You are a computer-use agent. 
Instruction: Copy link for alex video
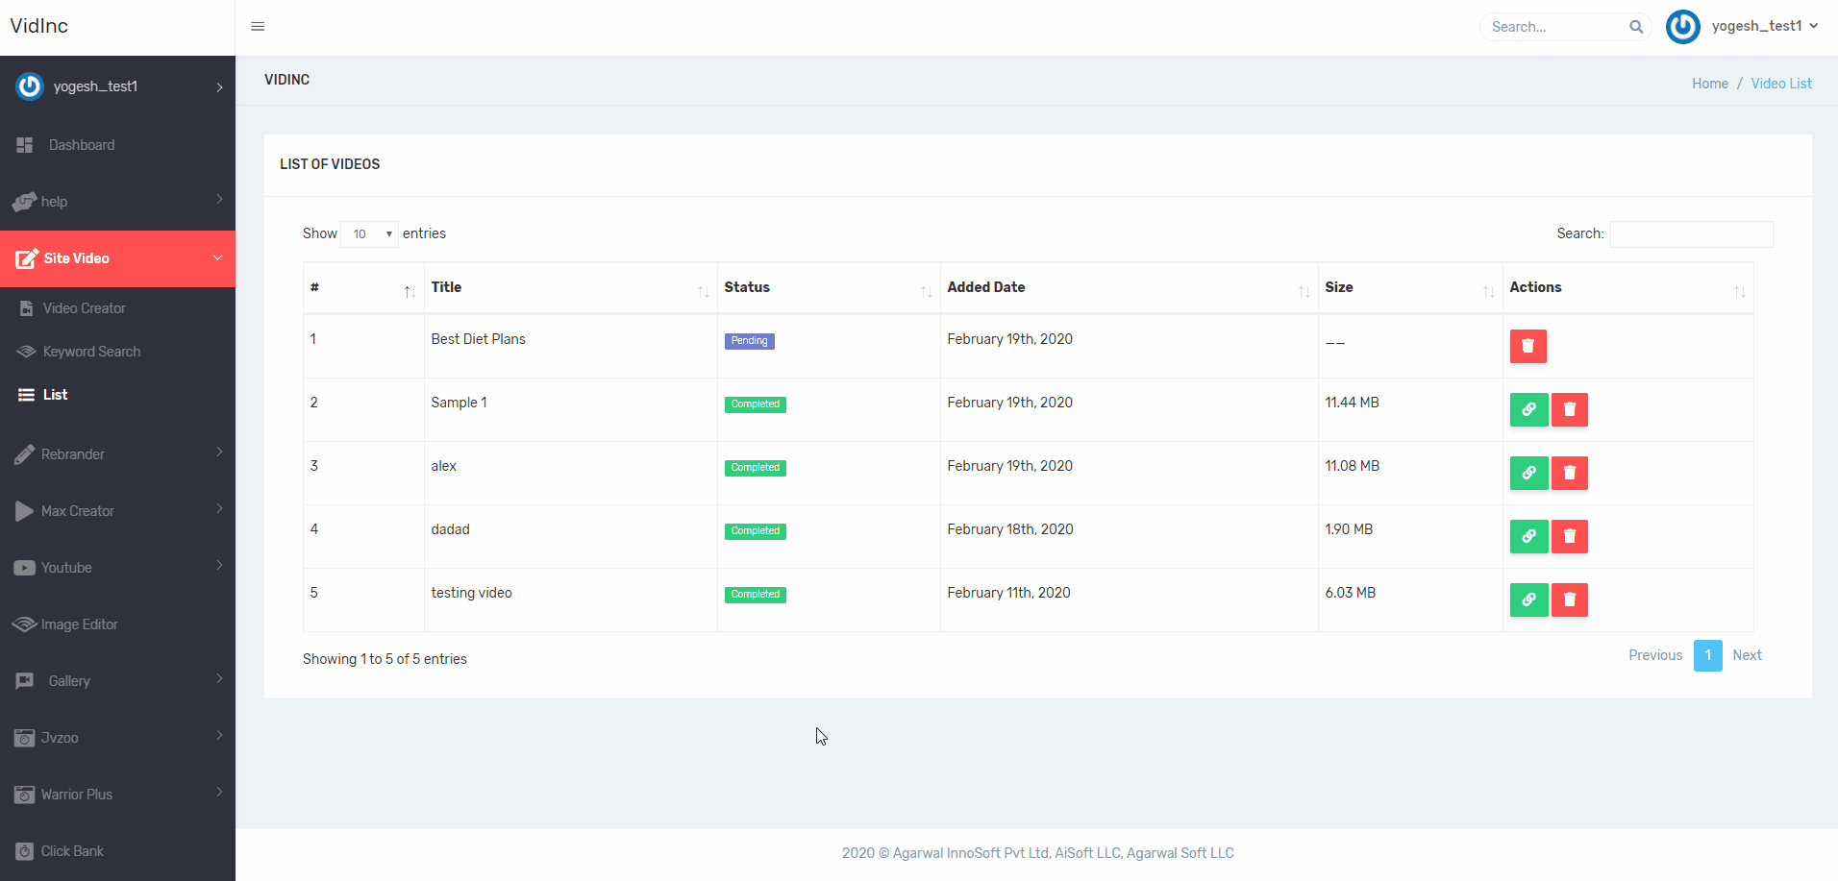tap(1528, 473)
